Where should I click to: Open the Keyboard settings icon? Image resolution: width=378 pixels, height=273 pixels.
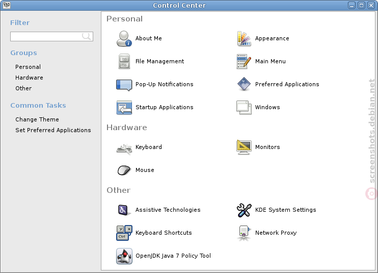coord(124,148)
